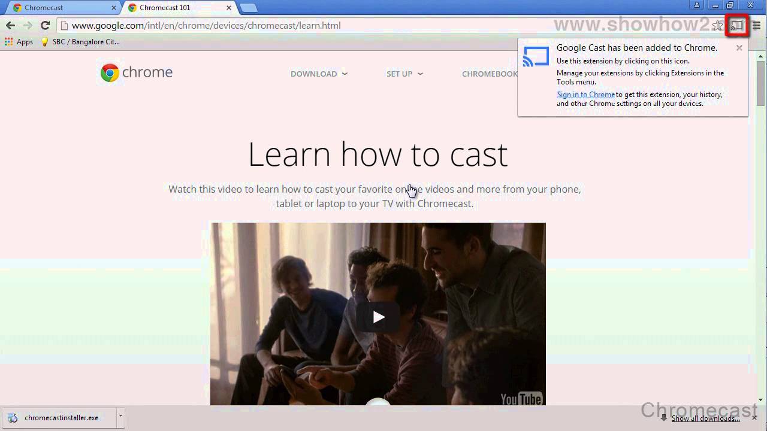The width and height of the screenshot is (767, 431).
Task: Open chromecastinstaller.exe download item
Action: point(59,418)
